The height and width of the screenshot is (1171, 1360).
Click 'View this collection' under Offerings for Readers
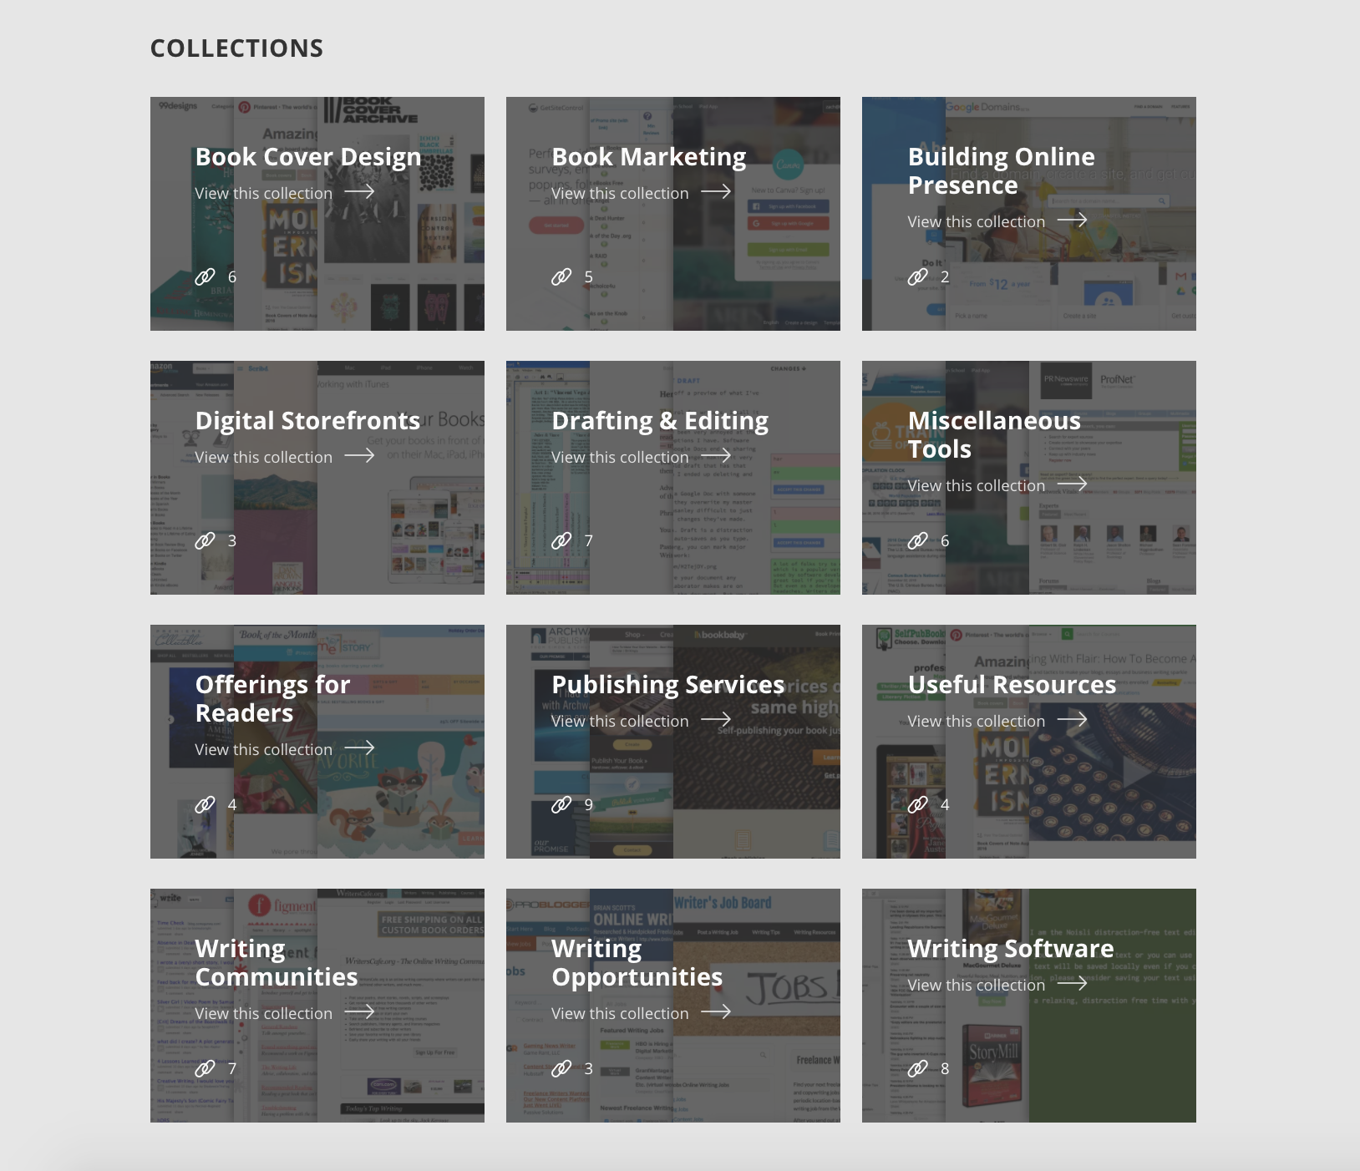[264, 749]
